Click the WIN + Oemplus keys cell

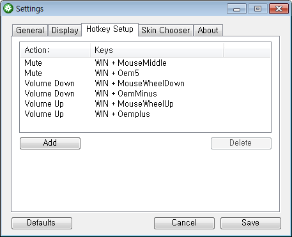[x=122, y=114]
